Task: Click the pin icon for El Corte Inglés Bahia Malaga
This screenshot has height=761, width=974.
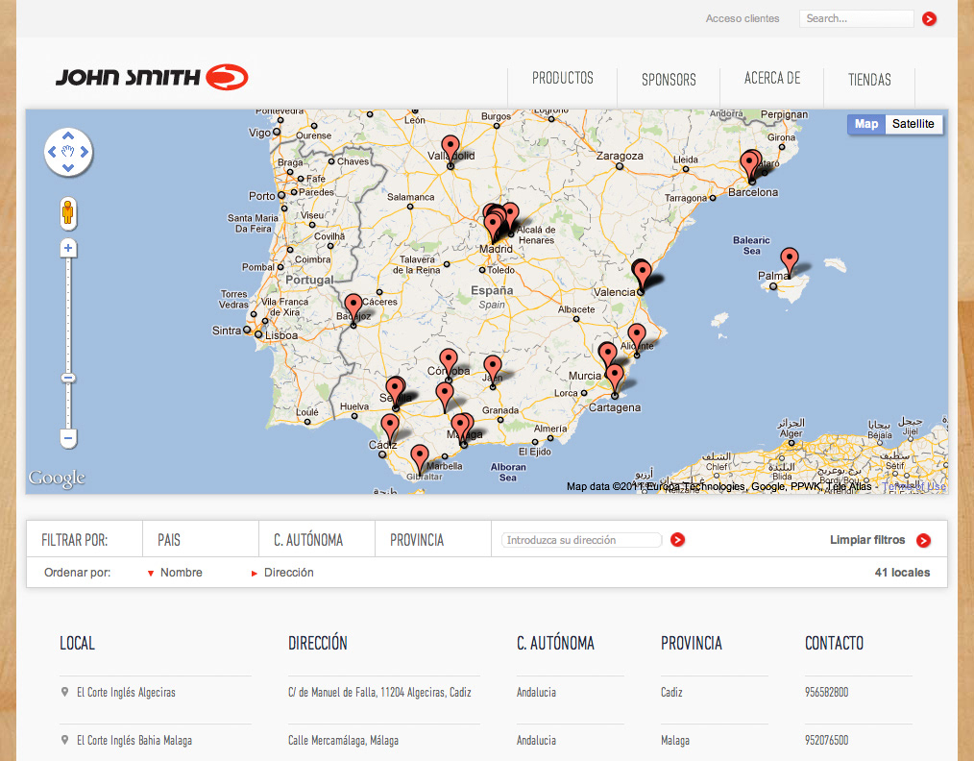Action: [64, 739]
